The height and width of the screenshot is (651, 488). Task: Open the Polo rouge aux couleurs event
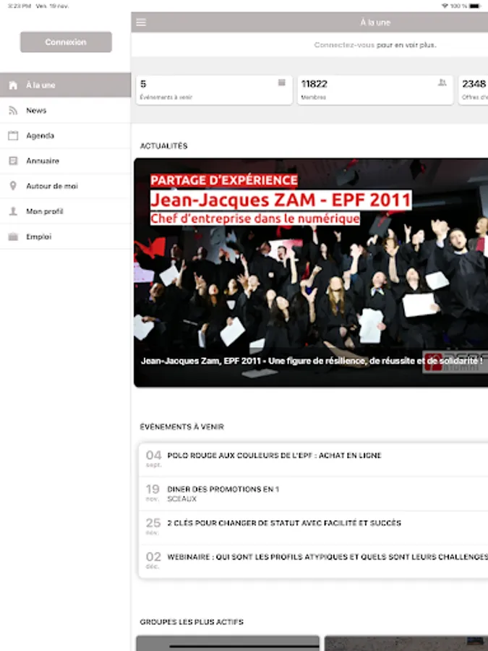coord(313,459)
